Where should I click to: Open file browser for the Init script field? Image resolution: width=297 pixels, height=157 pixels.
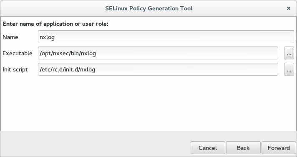click(x=289, y=69)
